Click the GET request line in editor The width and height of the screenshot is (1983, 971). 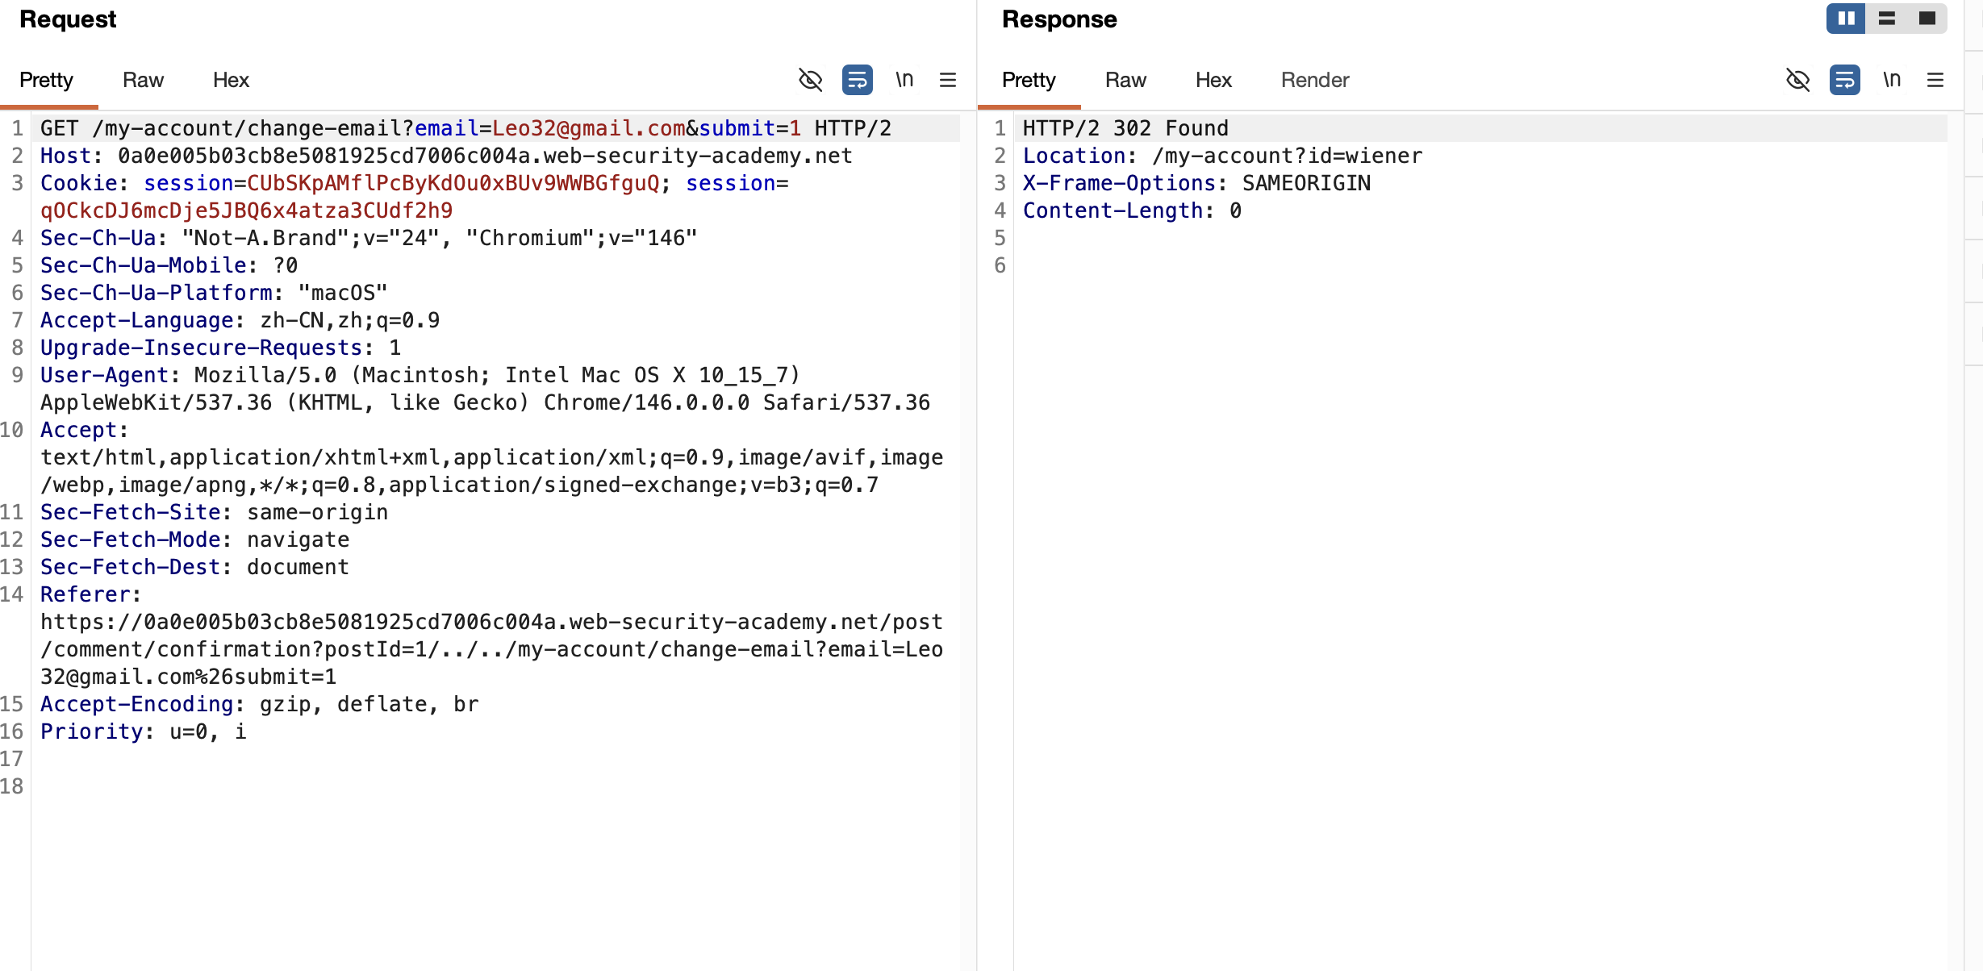tap(465, 128)
